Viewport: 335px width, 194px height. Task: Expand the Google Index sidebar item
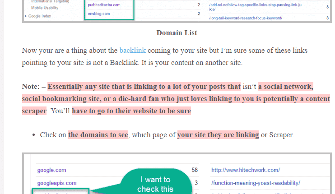pos(38,16)
